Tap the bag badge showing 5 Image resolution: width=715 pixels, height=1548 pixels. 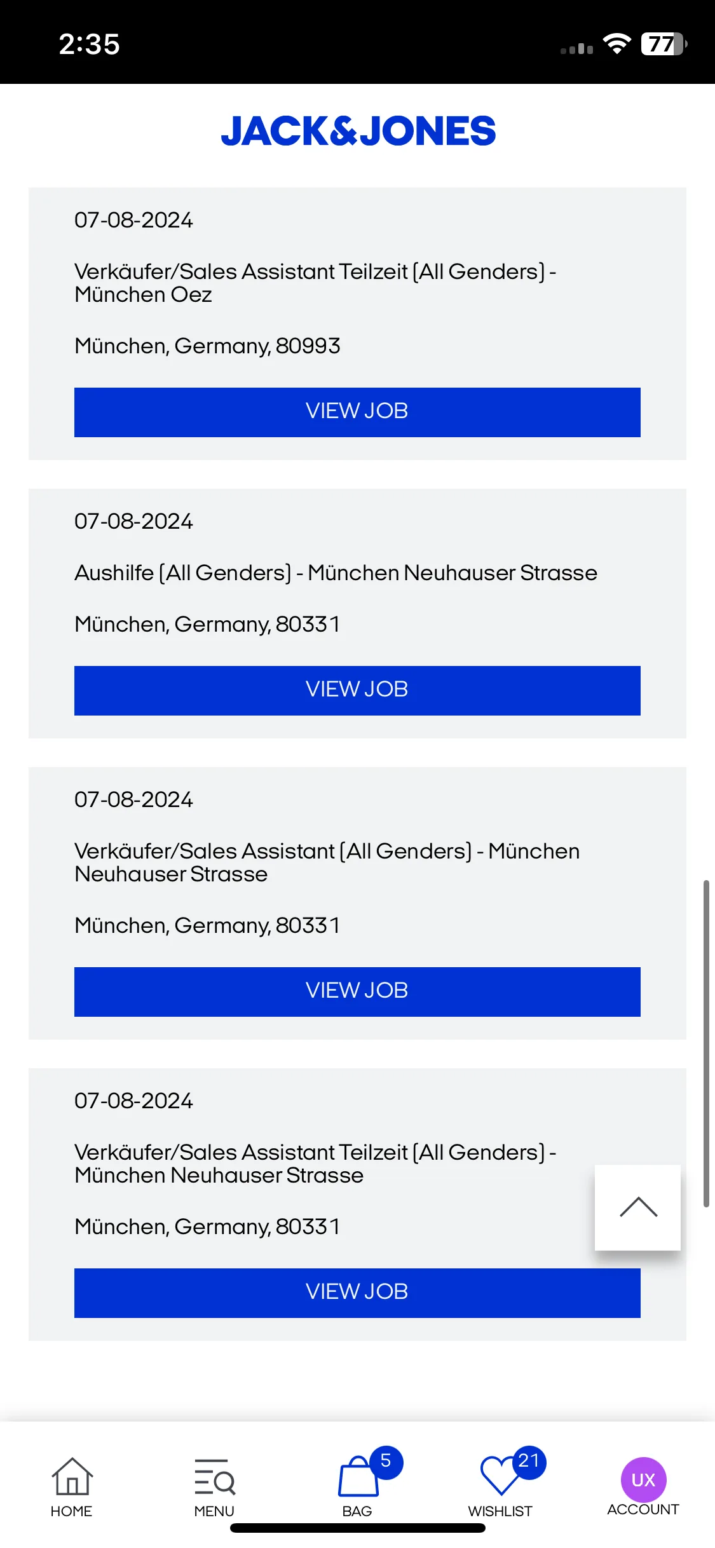386,1462
